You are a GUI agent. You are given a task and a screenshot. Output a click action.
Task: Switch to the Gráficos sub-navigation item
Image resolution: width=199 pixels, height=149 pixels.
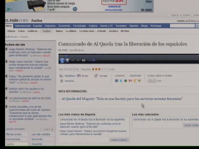tap(32, 31)
